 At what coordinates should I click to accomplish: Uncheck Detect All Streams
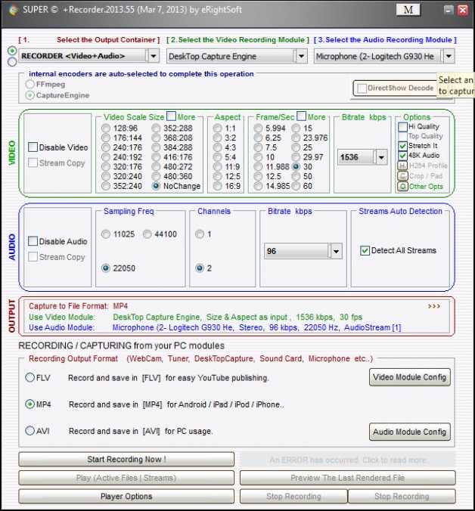365,250
